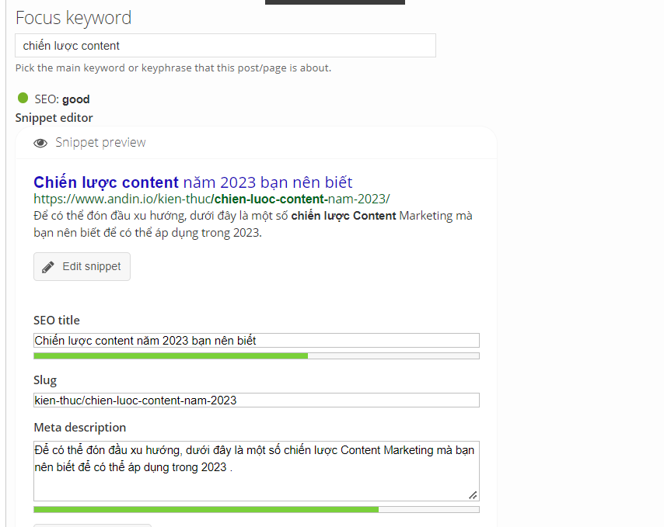Image resolution: width=664 pixels, height=527 pixels.
Task: Click the SEO title length progress bar
Action: pos(256,355)
